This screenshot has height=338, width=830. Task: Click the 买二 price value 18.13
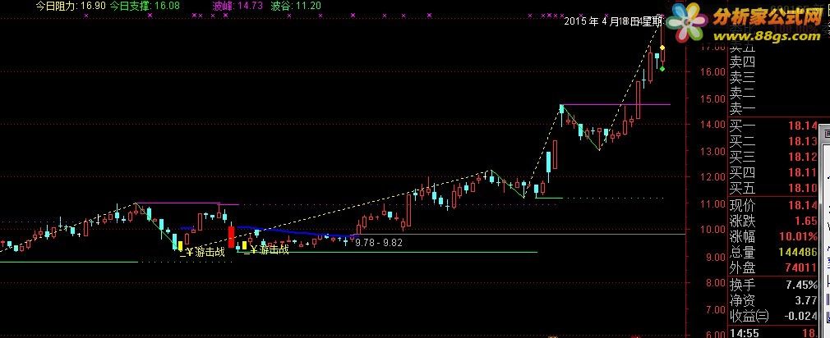[x=803, y=142]
